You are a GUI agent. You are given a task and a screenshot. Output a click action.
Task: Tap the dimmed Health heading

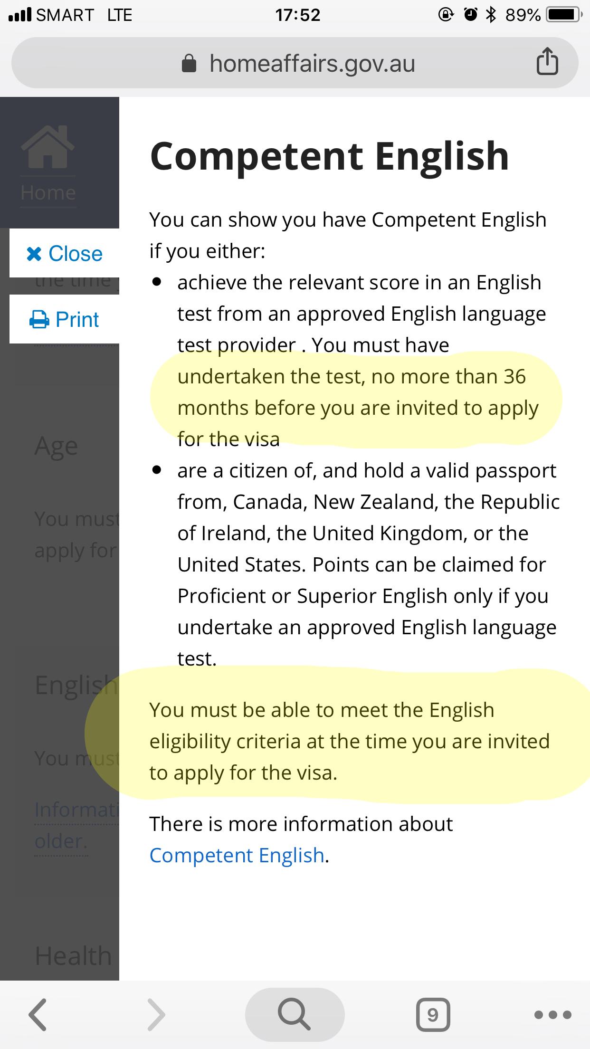click(x=73, y=955)
